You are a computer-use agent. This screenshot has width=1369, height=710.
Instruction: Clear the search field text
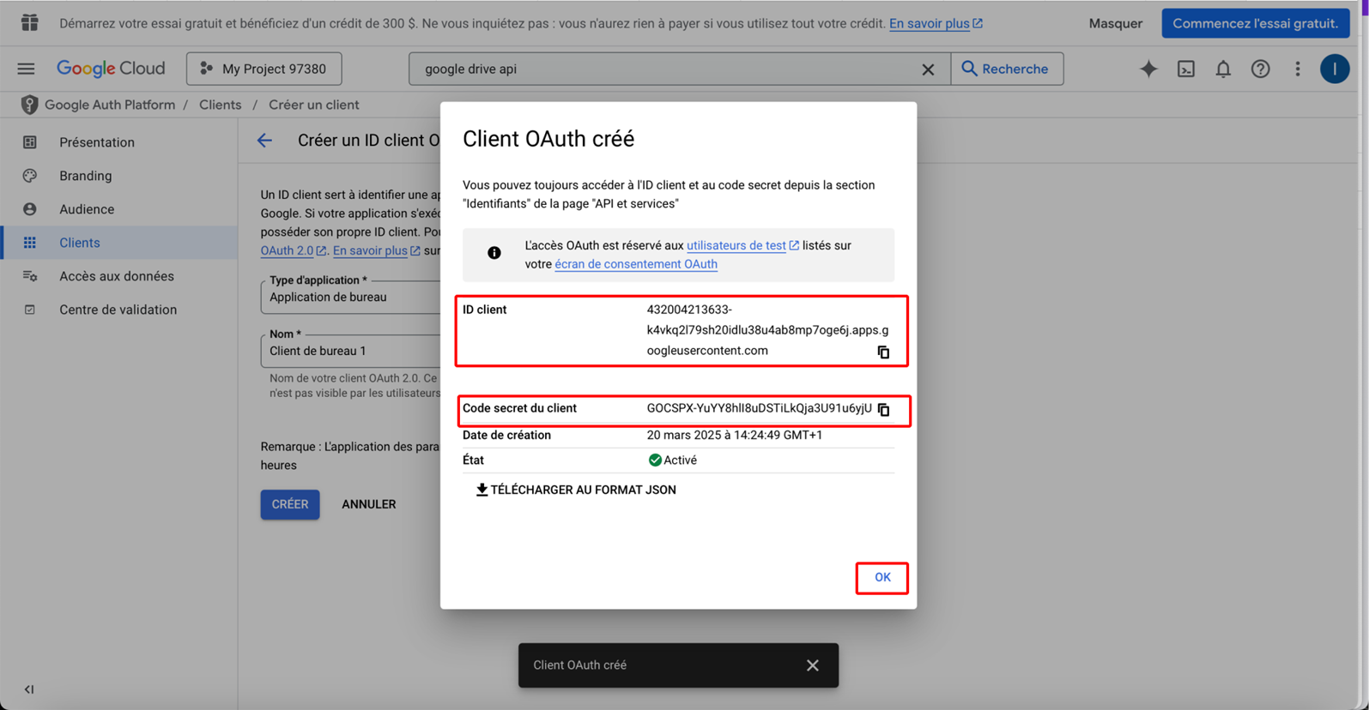pyautogui.click(x=928, y=69)
